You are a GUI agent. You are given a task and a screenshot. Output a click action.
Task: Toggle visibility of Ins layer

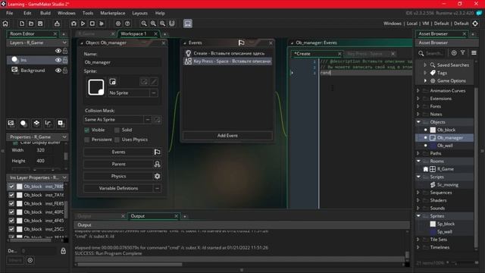(58, 60)
